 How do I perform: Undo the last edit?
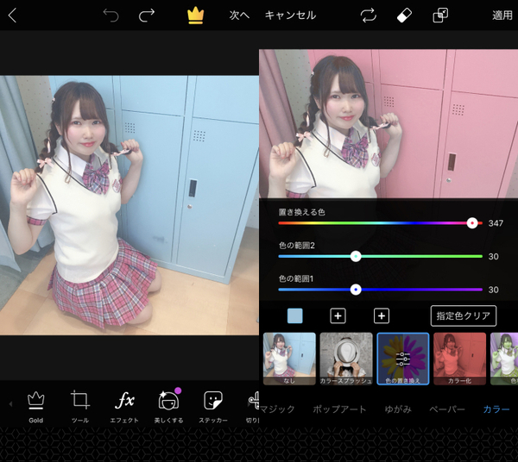pos(111,15)
